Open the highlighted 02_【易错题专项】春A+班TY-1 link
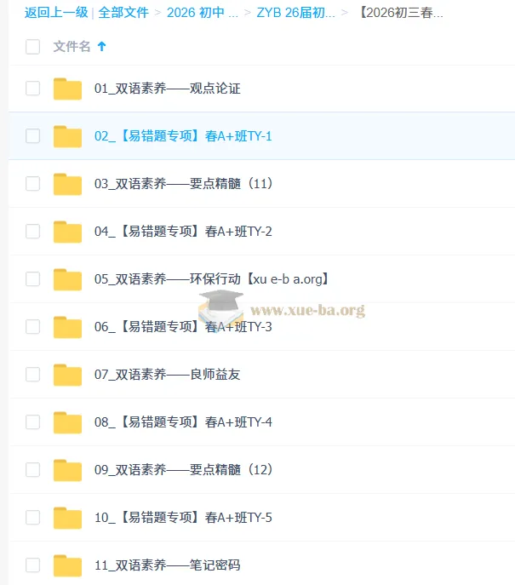Image resolution: width=515 pixels, height=585 pixels. click(183, 135)
